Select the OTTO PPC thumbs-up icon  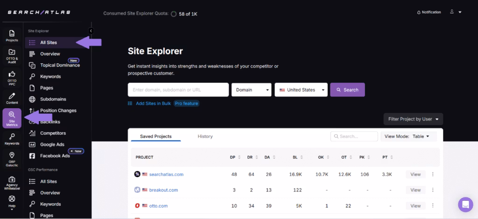point(12,76)
